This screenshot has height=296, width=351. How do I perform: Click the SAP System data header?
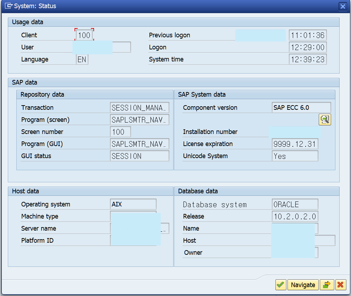254,95
